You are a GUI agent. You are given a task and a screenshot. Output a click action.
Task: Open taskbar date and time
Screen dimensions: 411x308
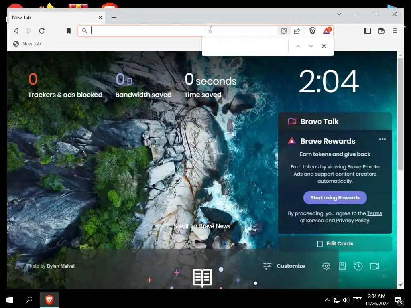click(x=377, y=300)
